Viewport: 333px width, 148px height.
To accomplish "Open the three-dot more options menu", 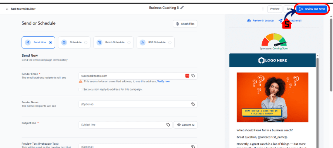I will (263, 9).
